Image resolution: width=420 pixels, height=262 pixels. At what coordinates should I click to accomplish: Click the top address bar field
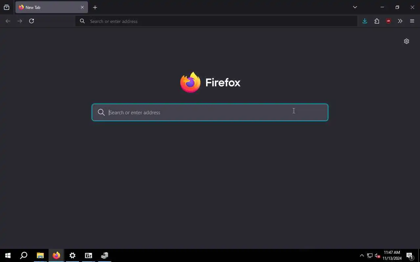click(x=217, y=21)
